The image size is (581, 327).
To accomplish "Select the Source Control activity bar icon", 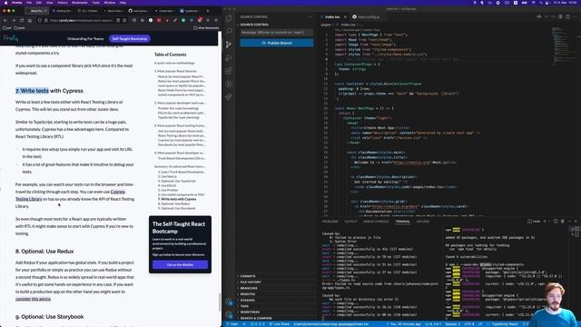I will coord(229,45).
